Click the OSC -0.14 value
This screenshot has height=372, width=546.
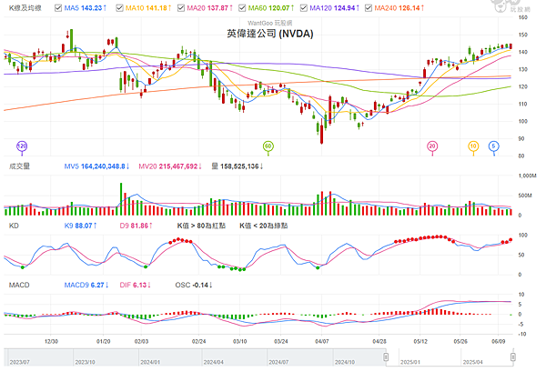coord(194,285)
